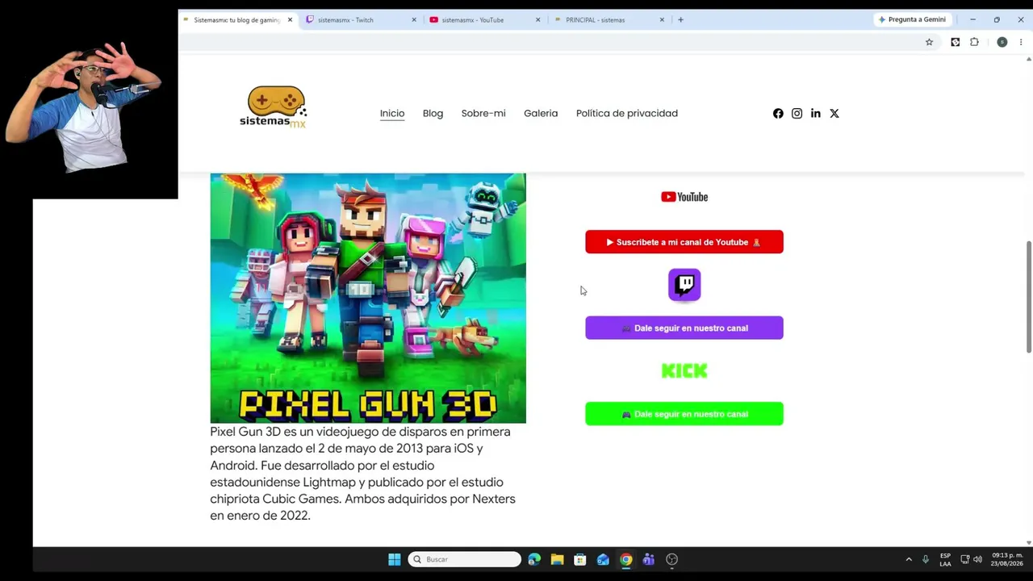Click the extension icon next to the bookmark star

point(955,42)
